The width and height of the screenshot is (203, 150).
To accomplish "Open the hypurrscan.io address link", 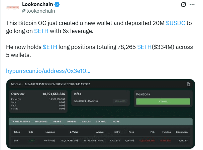I will [x=48, y=71].
